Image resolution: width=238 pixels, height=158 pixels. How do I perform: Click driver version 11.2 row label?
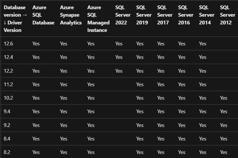8,84
